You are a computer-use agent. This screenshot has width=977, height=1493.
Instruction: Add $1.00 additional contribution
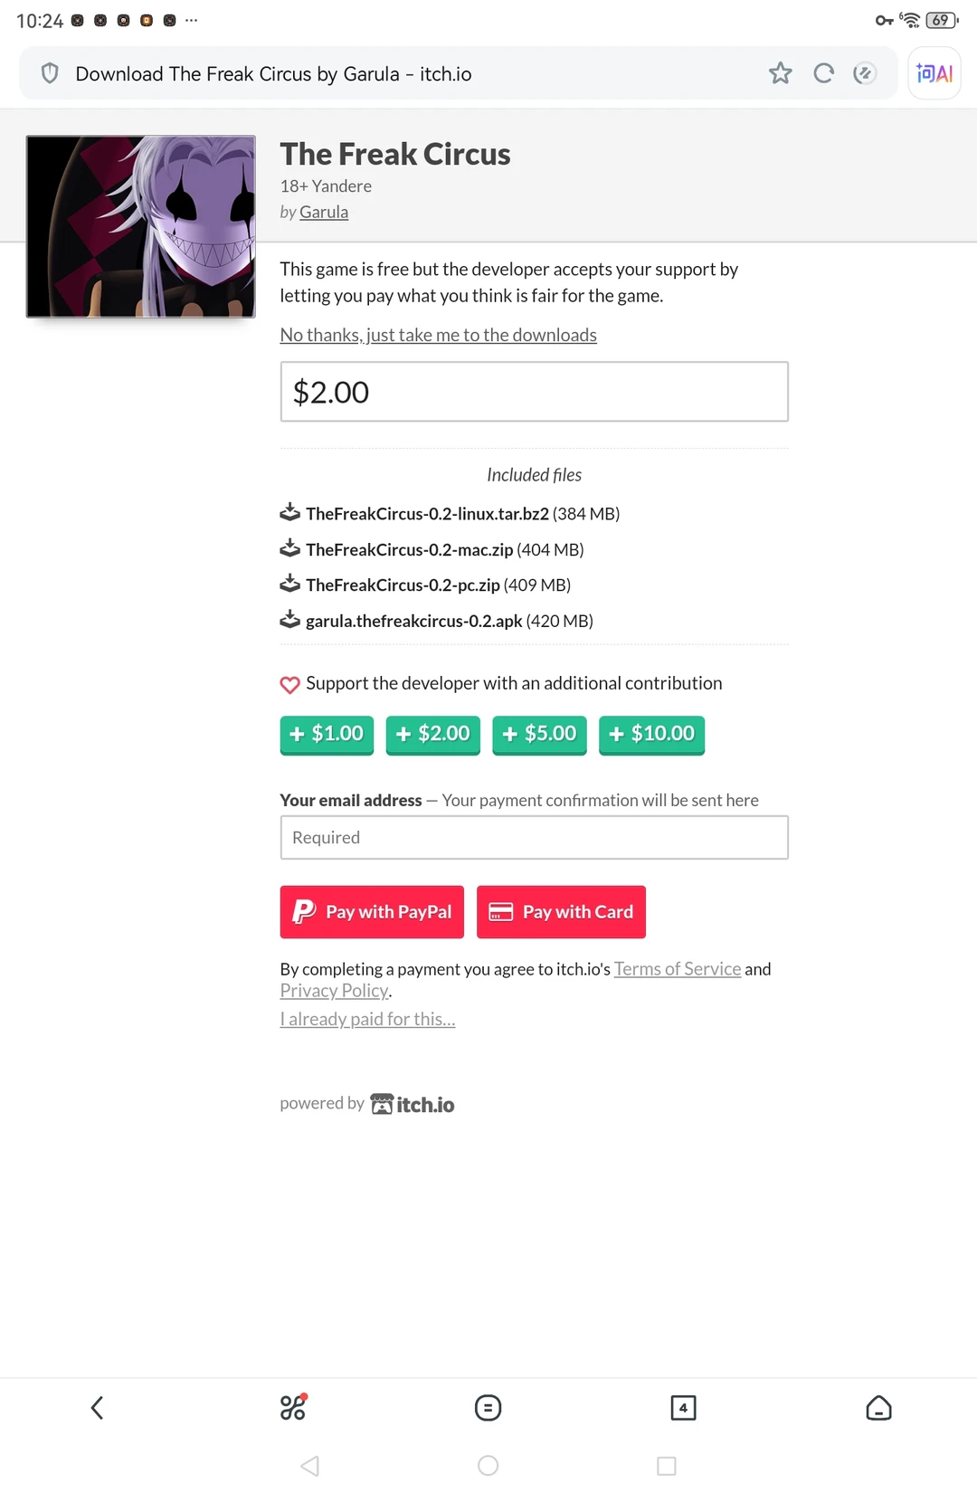327,734
